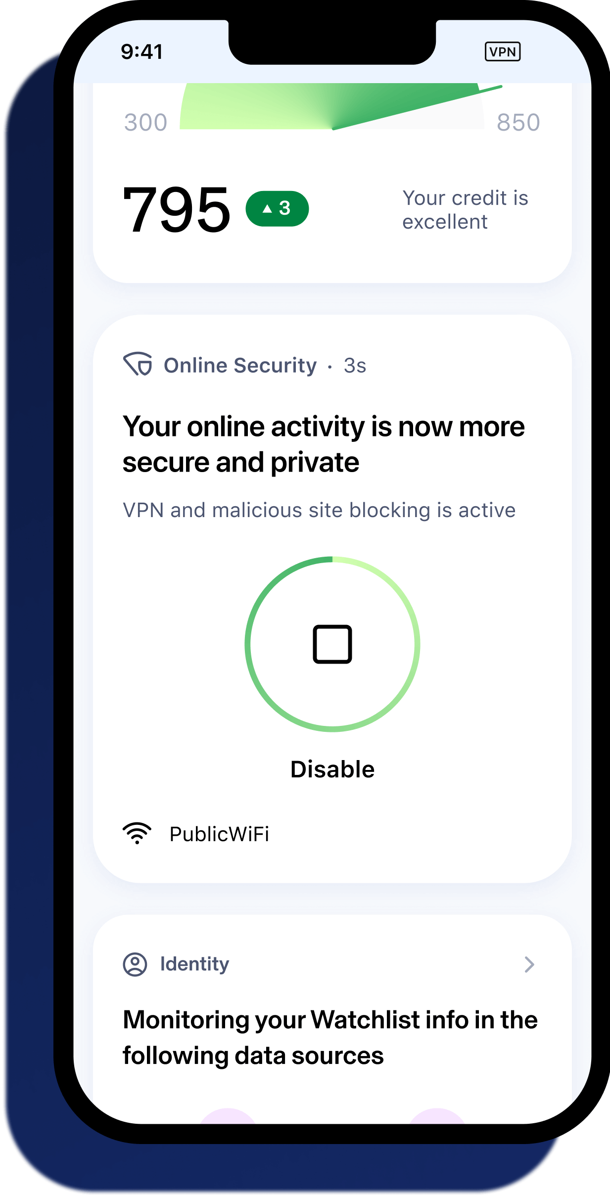Tap the VPN status bar indicator

pyautogui.click(x=502, y=51)
